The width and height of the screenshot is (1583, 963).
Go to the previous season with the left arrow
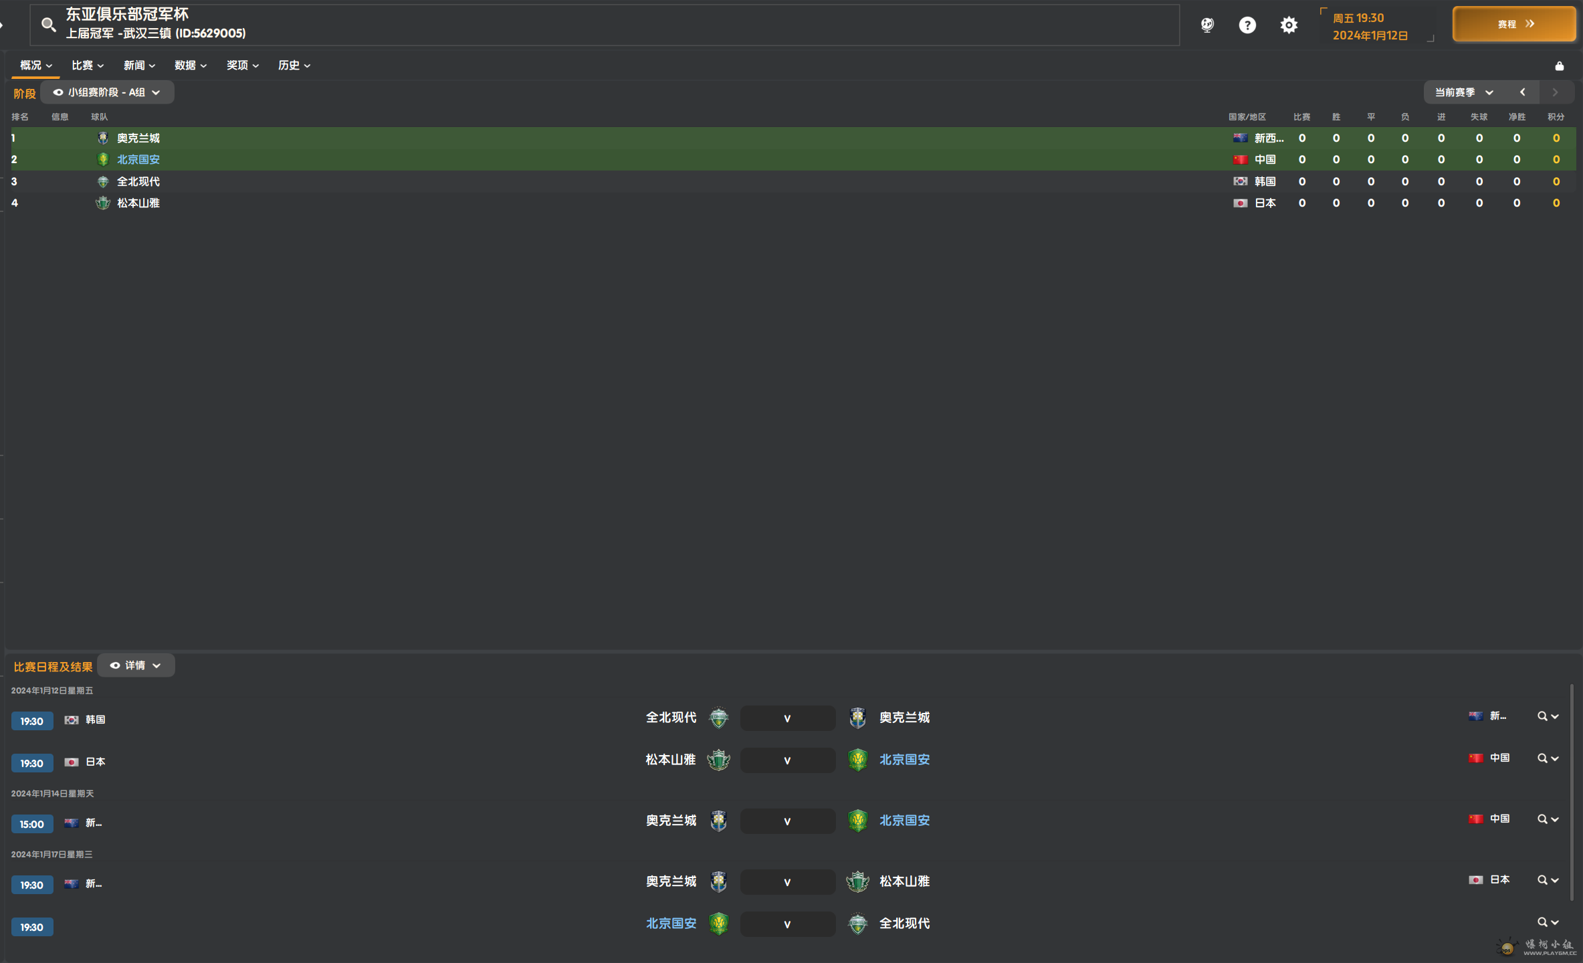pyautogui.click(x=1523, y=92)
